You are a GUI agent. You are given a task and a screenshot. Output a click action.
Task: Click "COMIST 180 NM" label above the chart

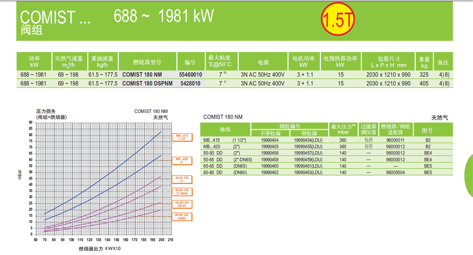tap(151, 111)
